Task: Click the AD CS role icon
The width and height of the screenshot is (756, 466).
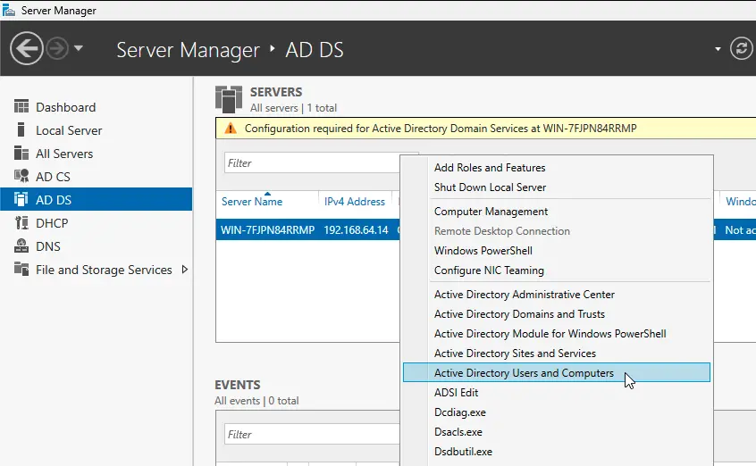Action: pyautogui.click(x=21, y=177)
